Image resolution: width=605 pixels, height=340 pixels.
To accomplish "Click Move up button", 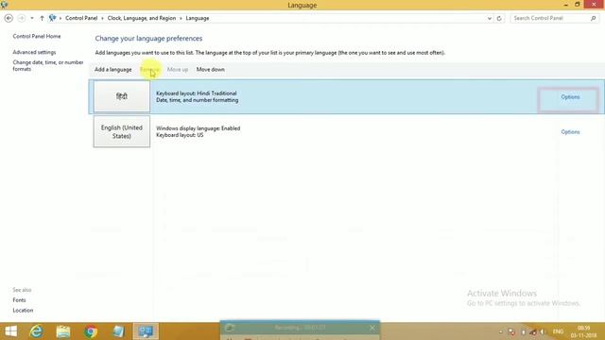I will pyautogui.click(x=178, y=69).
